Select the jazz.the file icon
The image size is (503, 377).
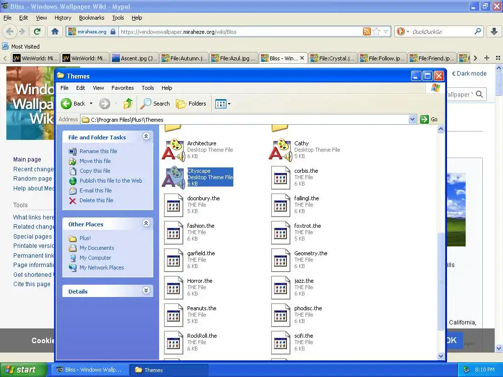coord(280,288)
